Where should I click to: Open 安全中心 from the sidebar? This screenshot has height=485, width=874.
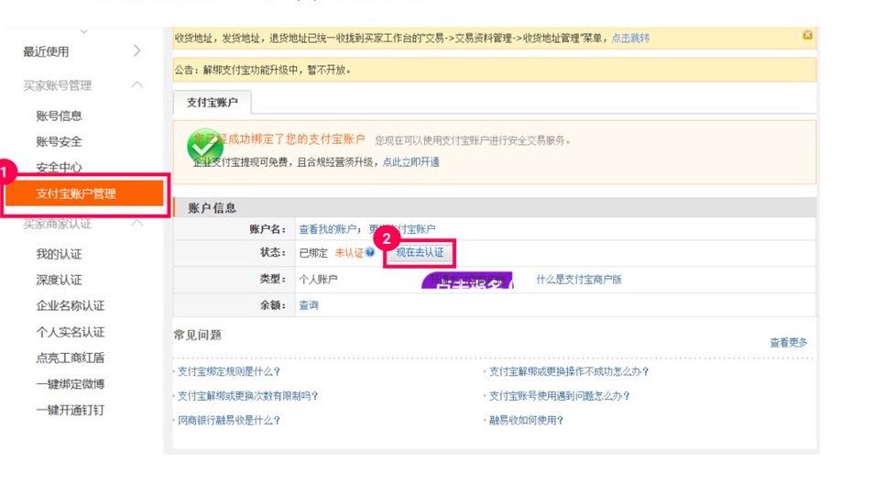pyautogui.click(x=59, y=168)
